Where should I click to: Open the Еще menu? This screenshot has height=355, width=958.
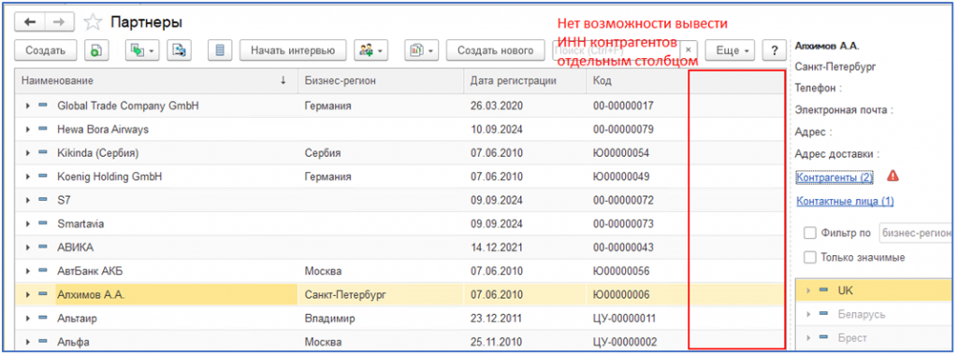[x=730, y=50]
